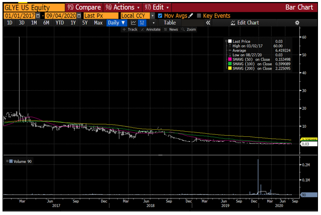Screen dimensions: 321x215
Task: Open the Edit dropdown menu
Action: tap(156, 8)
